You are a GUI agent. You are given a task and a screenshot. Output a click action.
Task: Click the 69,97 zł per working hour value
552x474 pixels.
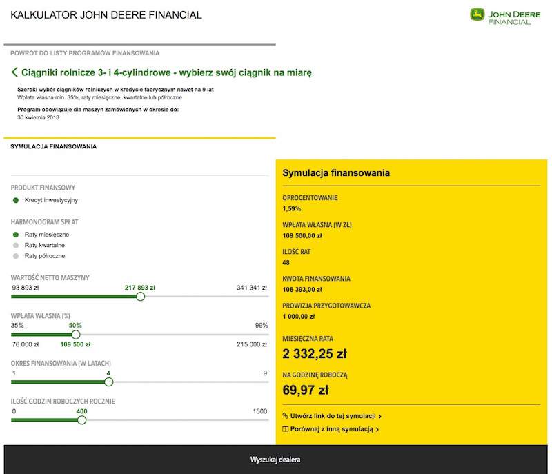pos(306,390)
